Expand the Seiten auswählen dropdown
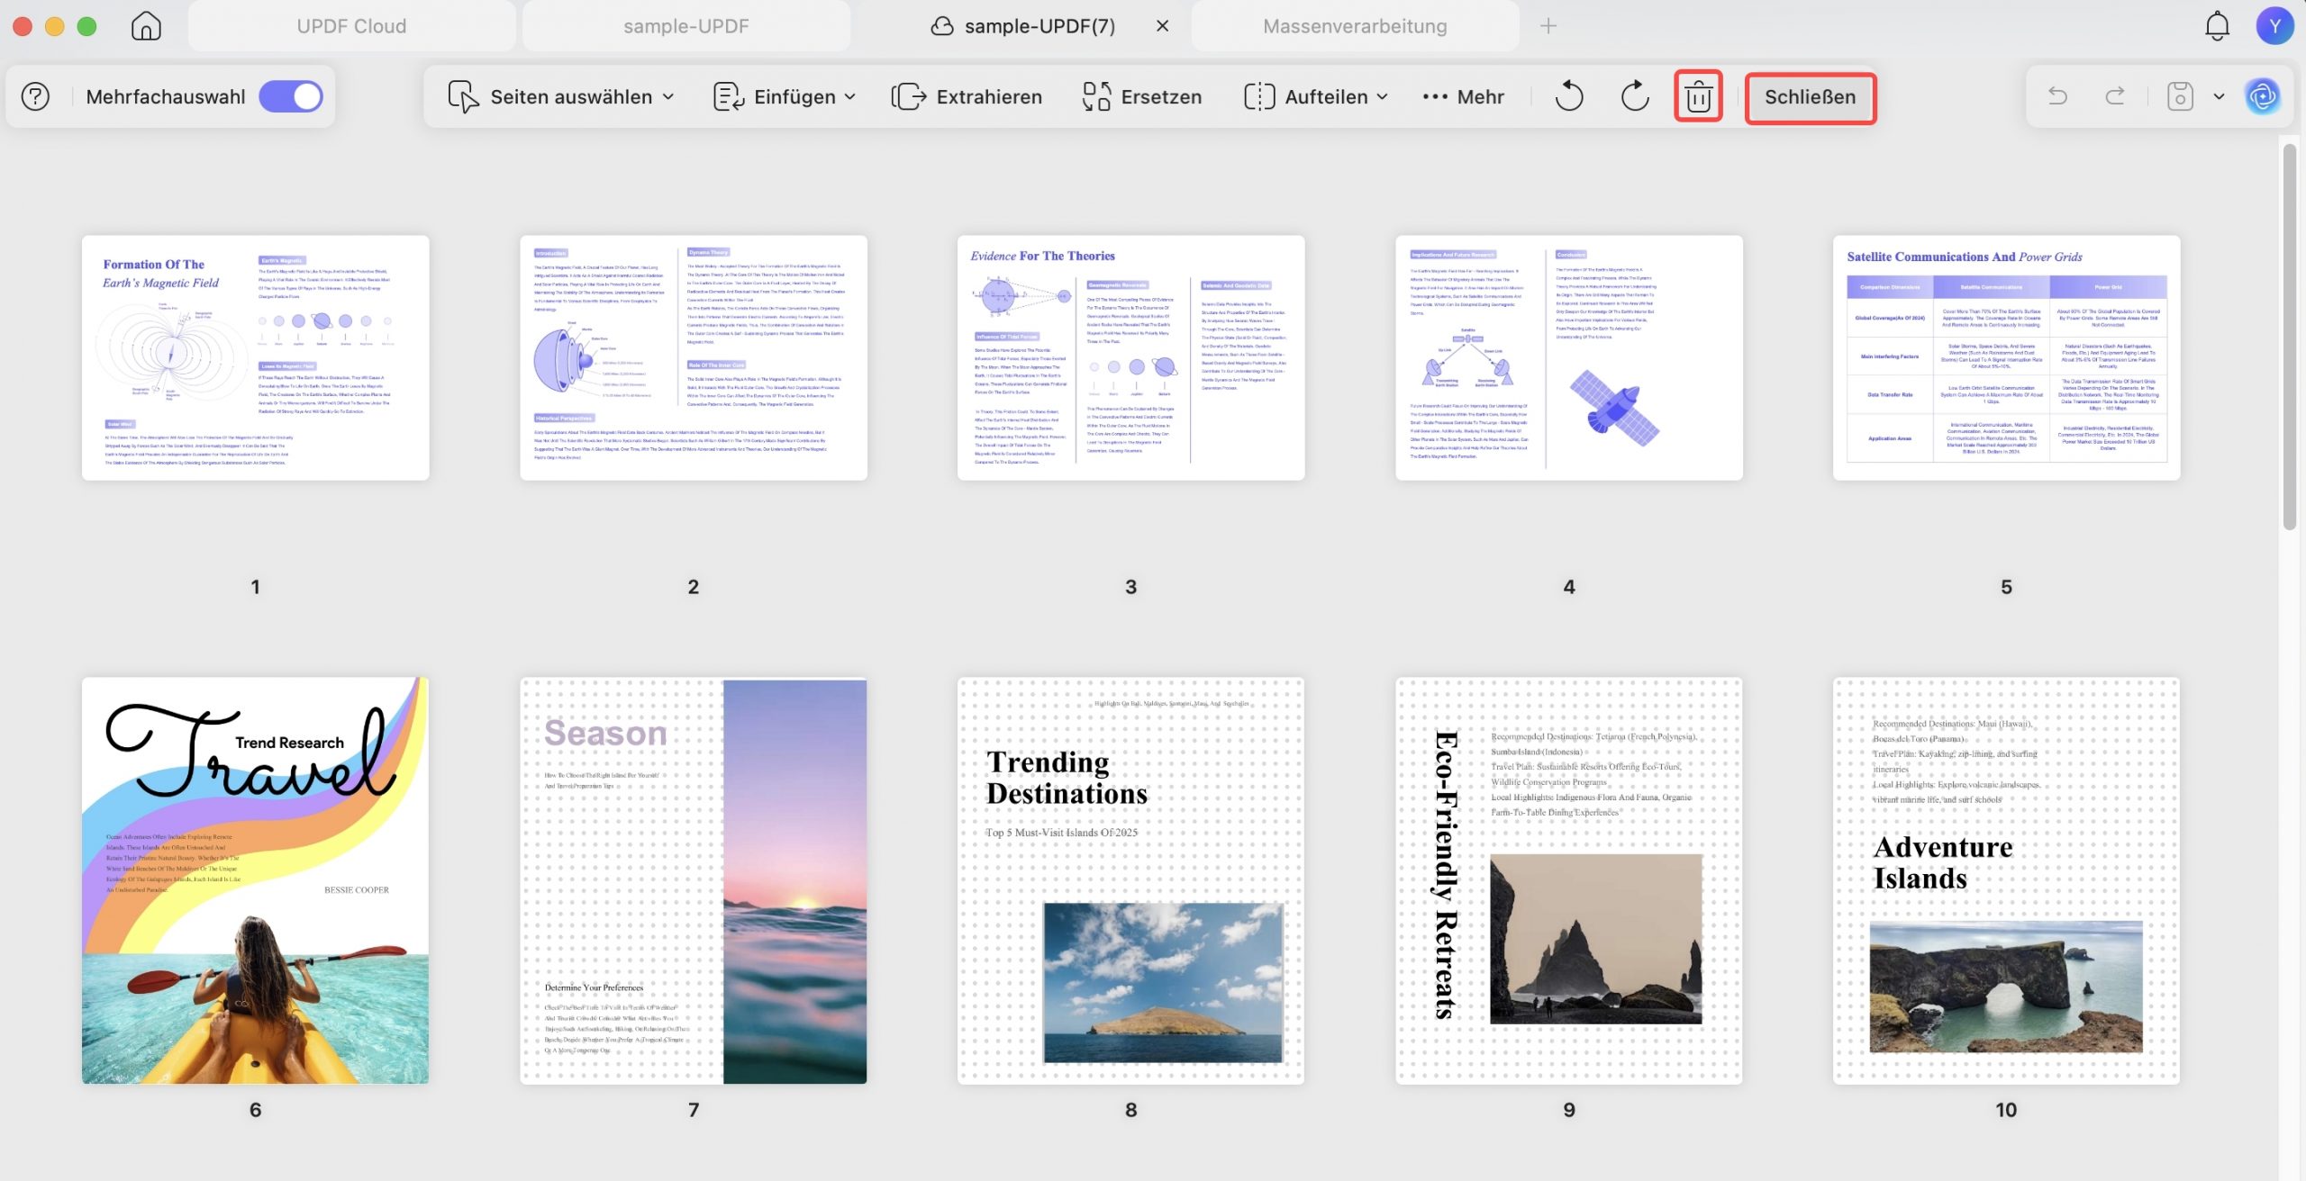Viewport: 2306px width, 1181px height. pos(560,96)
